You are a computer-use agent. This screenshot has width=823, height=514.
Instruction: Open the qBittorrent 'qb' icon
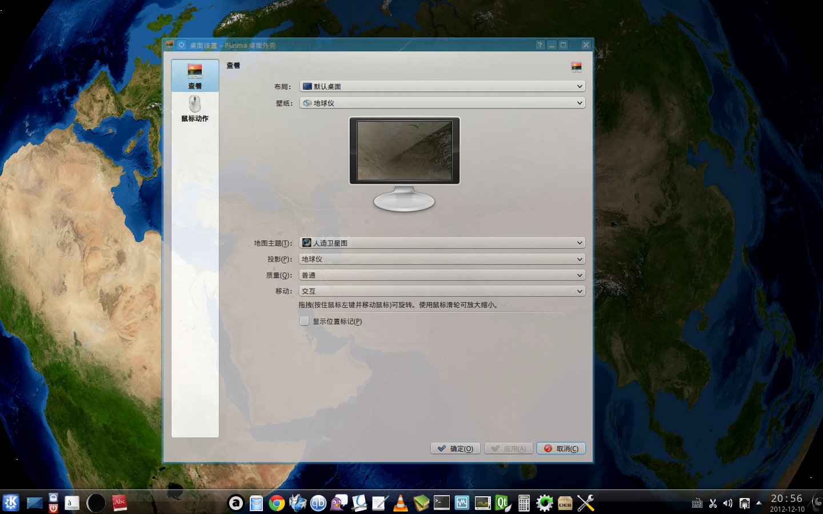coord(318,503)
